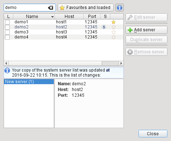Click the Remove server button
The width and height of the screenshot is (171, 141).
click(146, 52)
